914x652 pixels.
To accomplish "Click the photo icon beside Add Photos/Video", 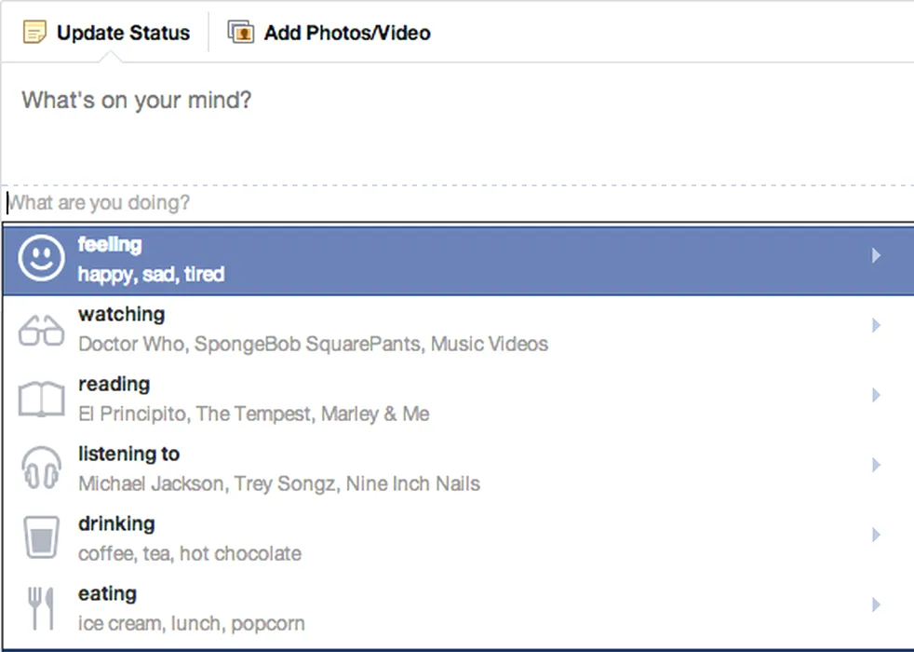I will (x=241, y=34).
